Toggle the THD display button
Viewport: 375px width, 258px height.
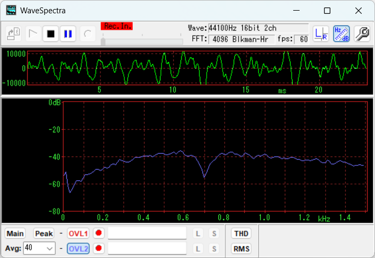(241, 234)
